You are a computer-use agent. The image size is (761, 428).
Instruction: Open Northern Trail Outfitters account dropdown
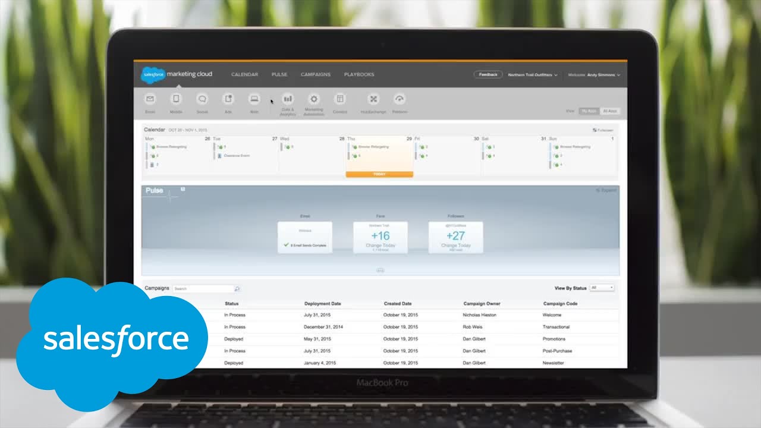(x=533, y=75)
